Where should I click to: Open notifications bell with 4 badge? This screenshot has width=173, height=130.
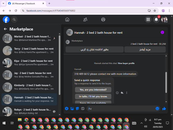click(x=156, y=19)
